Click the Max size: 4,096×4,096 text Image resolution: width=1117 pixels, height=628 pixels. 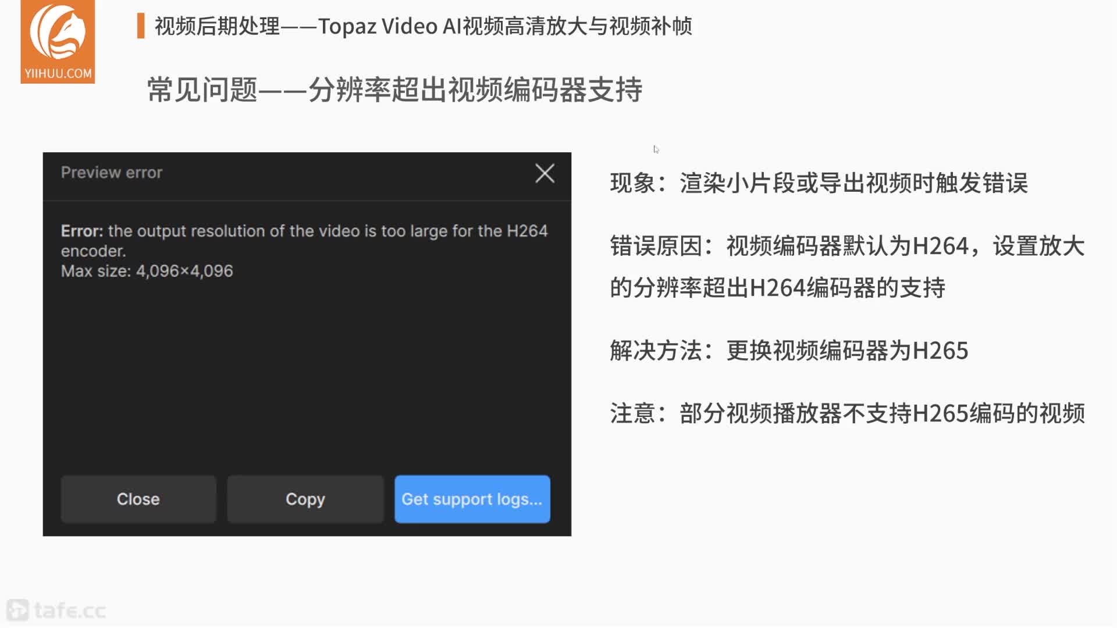[147, 271]
